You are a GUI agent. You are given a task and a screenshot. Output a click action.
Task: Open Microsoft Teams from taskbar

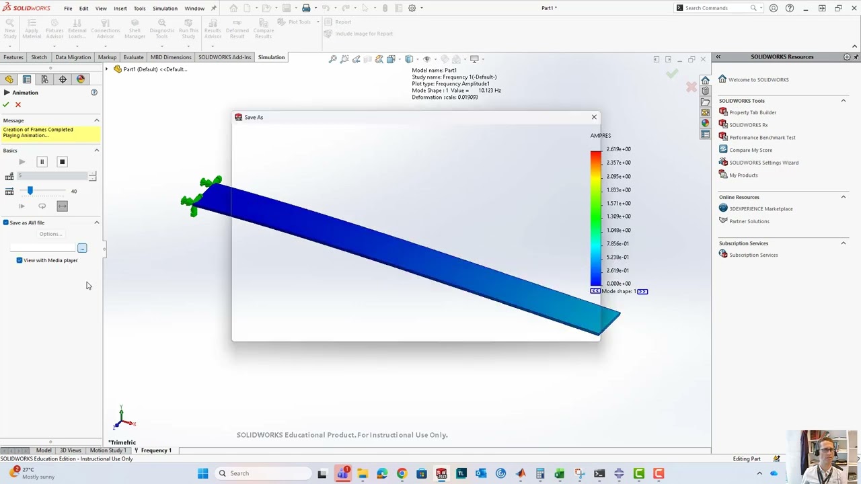(342, 473)
